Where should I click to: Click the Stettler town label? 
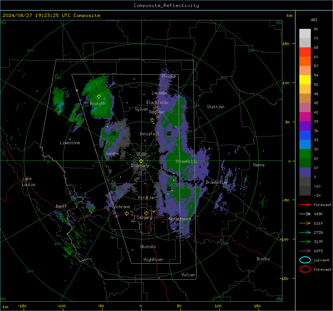tap(216, 107)
